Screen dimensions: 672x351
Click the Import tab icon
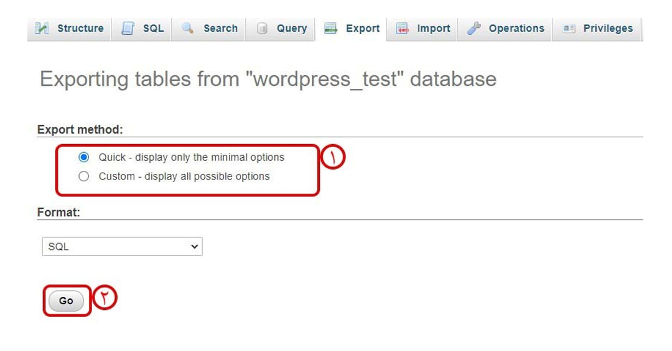click(402, 28)
